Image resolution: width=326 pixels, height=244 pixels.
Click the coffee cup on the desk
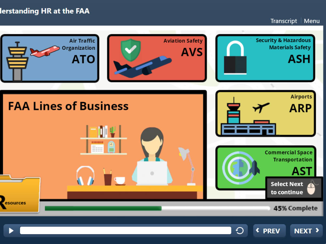[x=120, y=181]
